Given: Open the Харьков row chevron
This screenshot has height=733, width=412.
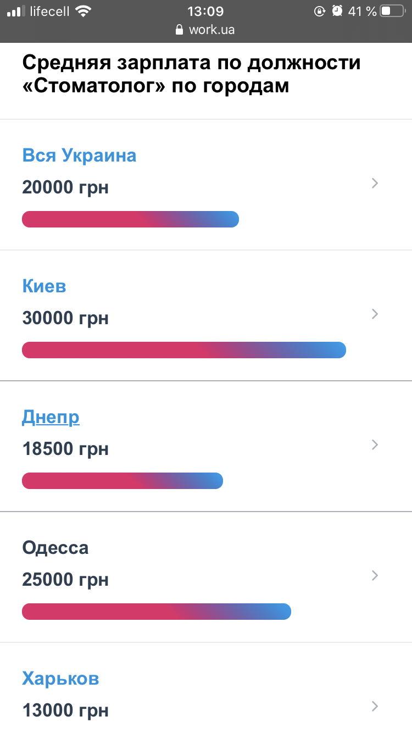Looking at the screenshot, I should [375, 706].
